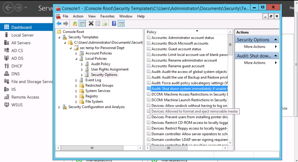The width and height of the screenshot is (298, 162).
Task: Open the Window menu
Action: tap(126, 16)
